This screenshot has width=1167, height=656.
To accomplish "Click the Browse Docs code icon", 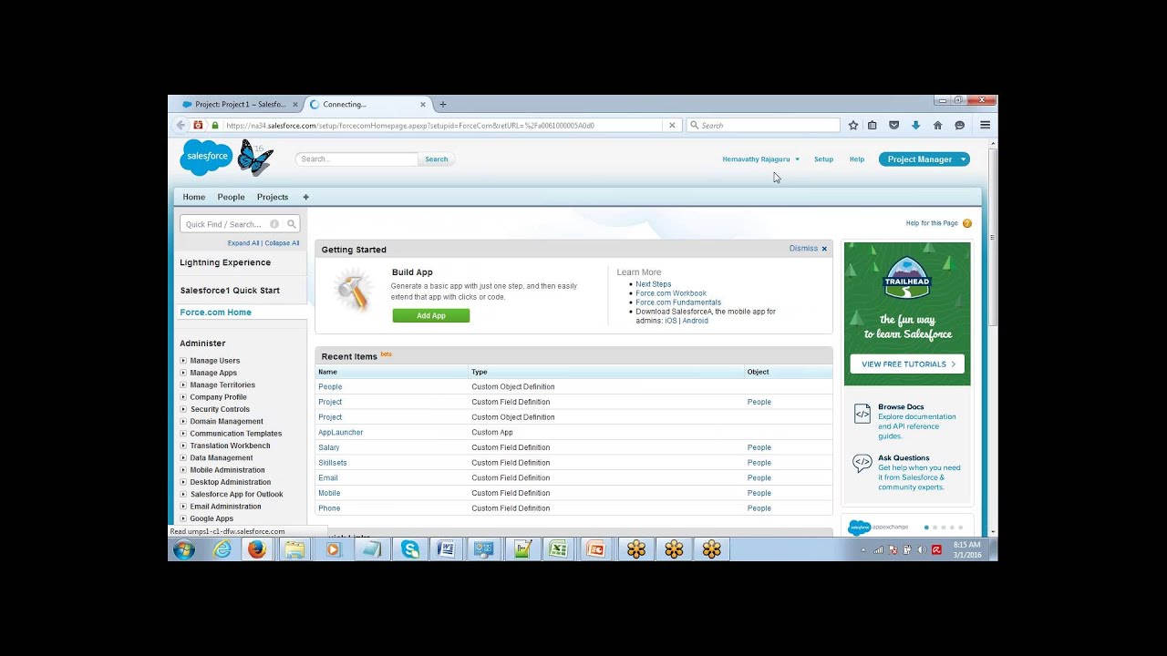I will 862,414.
